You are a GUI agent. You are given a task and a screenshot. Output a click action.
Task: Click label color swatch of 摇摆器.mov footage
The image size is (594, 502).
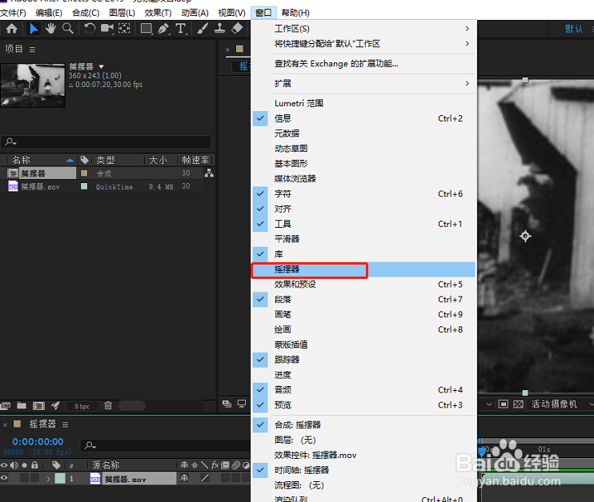(84, 186)
